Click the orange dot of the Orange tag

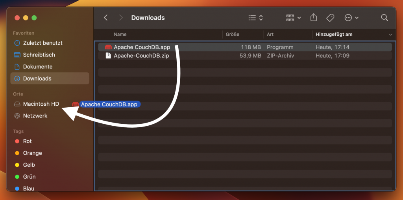coord(17,153)
